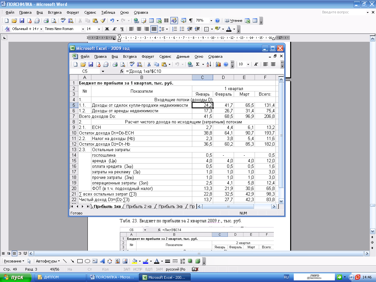Open the Данные menu in Excel
Image resolution: width=376 pixels, height=282 pixels.
tap(182, 56)
